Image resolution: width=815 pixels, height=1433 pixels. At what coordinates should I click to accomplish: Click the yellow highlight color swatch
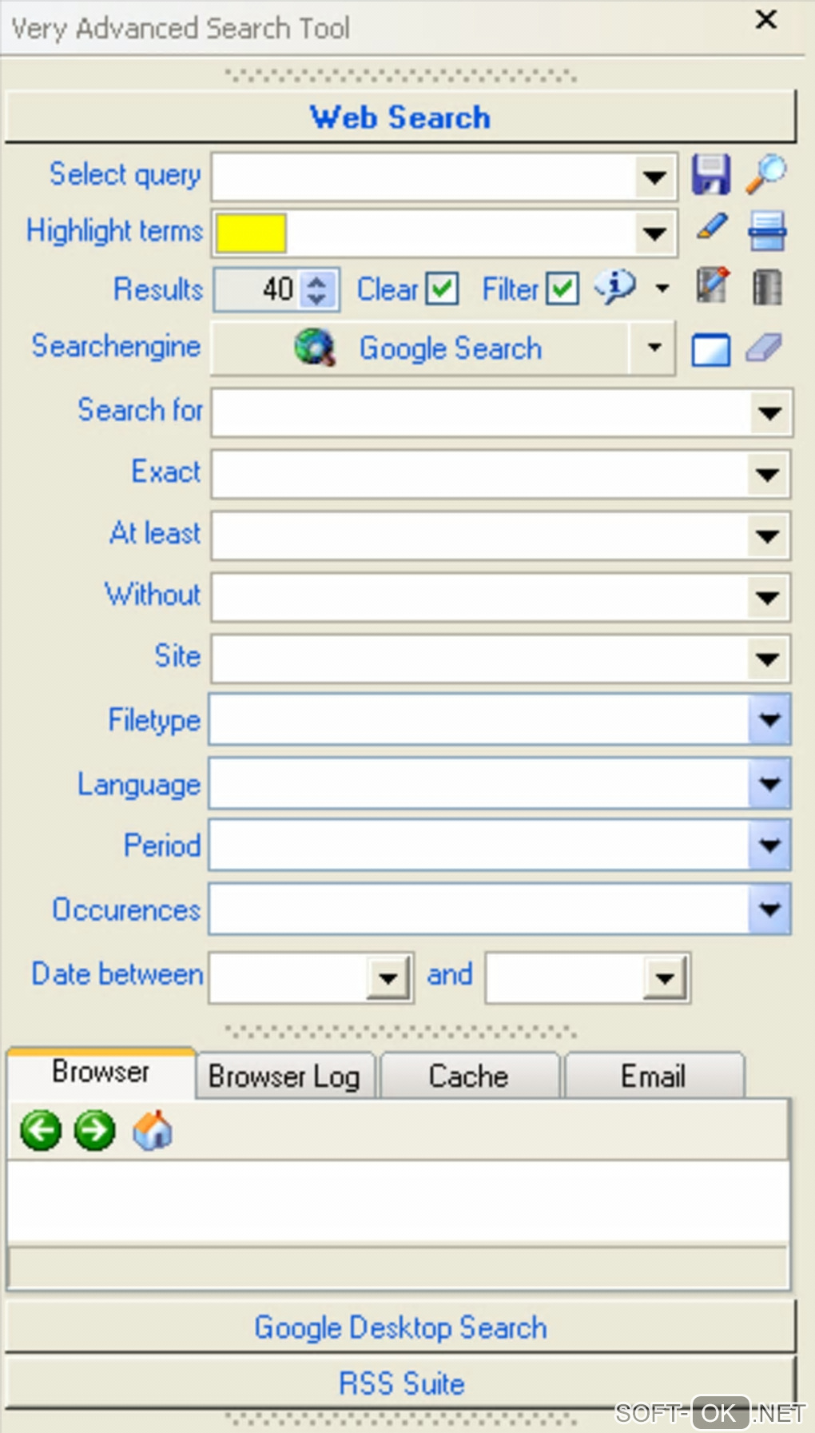[251, 233]
